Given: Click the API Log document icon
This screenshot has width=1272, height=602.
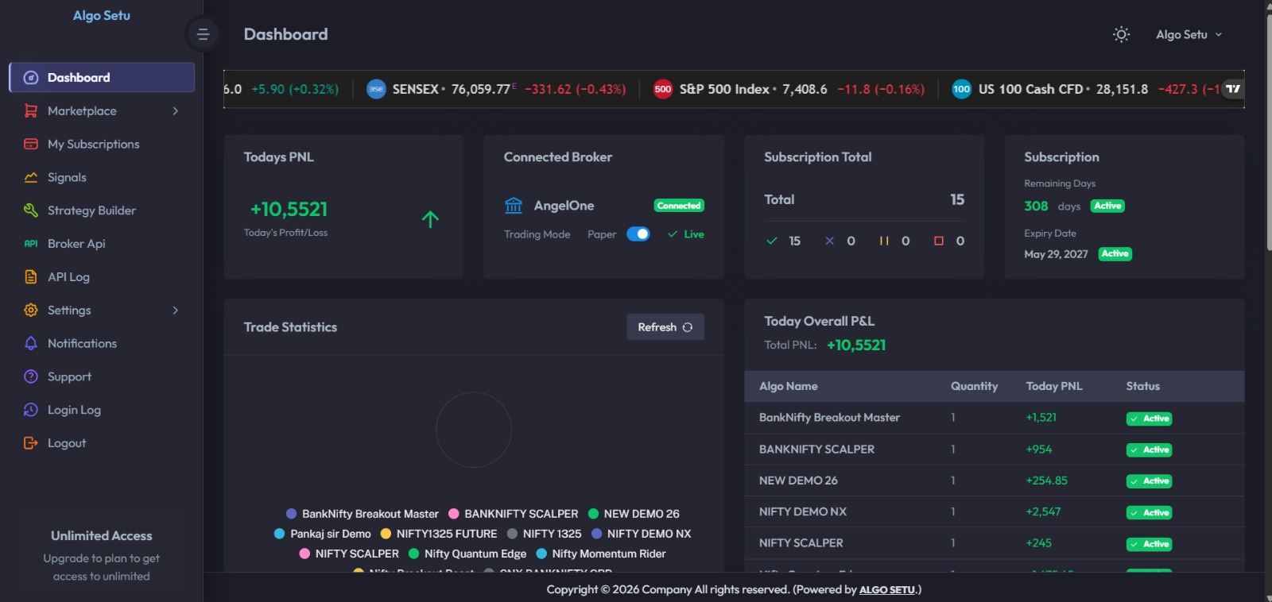Looking at the screenshot, I should point(31,277).
